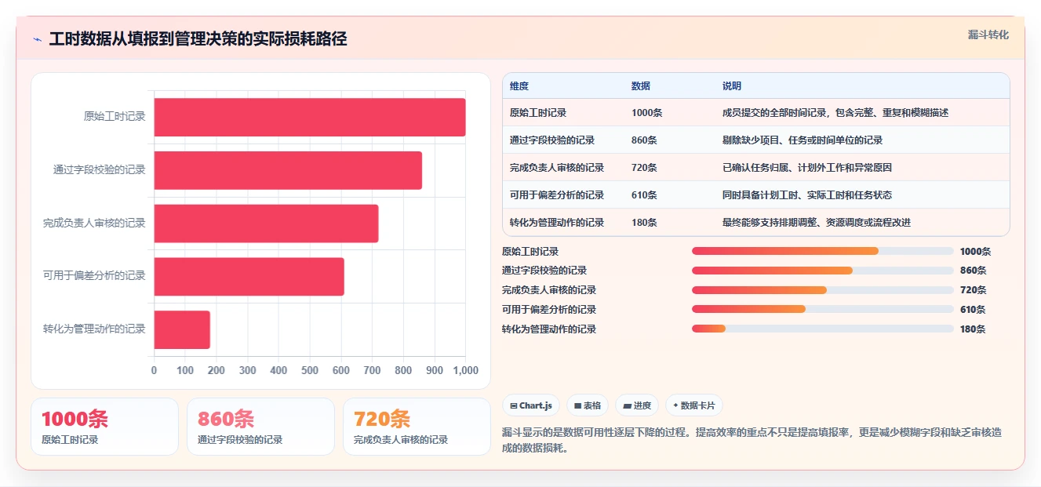This screenshot has width=1041, height=487.
Task: Click progress list label 通过字段校验的记录
Action: [544, 271]
